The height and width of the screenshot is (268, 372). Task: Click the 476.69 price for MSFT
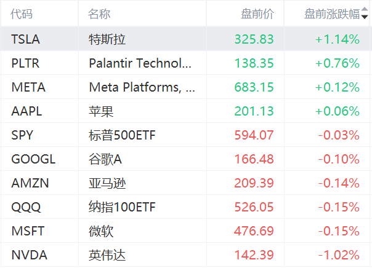coord(254,231)
